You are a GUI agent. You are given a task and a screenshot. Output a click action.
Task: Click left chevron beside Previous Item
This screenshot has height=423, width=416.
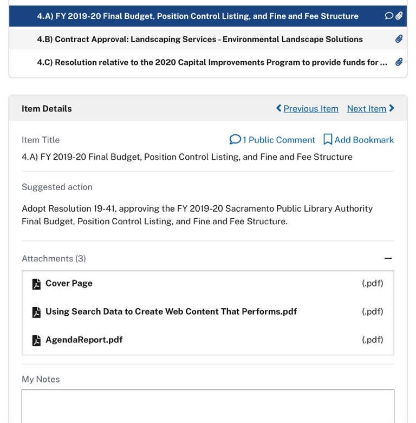point(278,108)
